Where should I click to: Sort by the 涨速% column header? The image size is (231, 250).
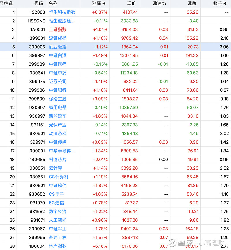[159, 3]
